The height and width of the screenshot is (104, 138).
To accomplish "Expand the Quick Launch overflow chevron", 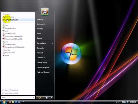I will point(23,101).
